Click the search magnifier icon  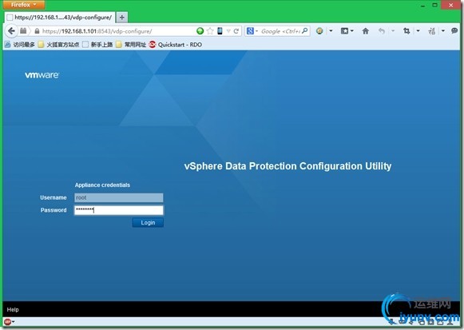[x=305, y=31]
